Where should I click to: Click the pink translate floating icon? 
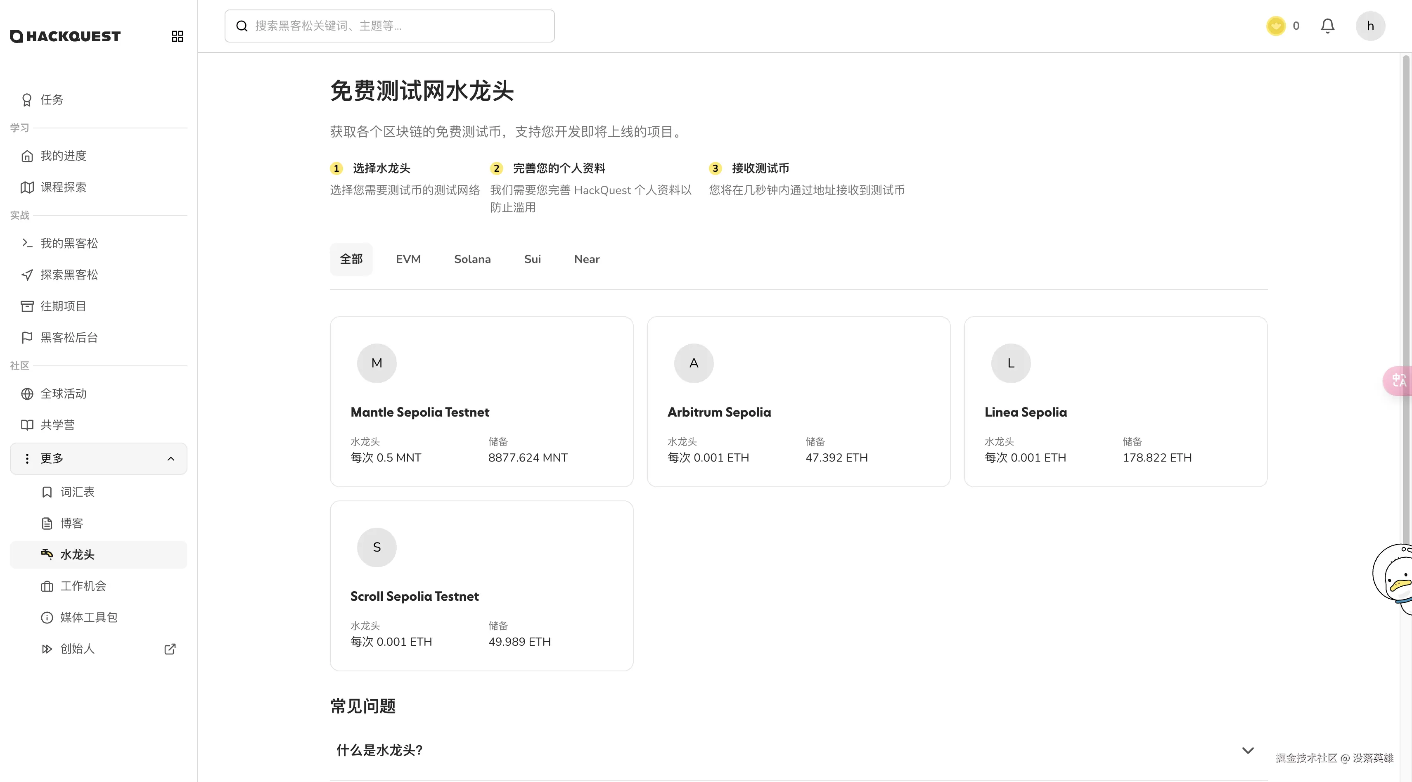[1398, 380]
